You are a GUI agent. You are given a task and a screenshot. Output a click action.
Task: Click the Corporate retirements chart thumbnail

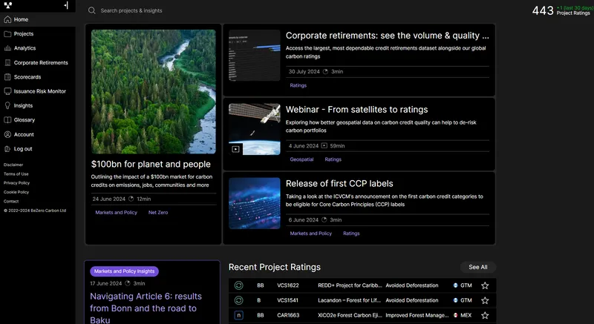pyautogui.click(x=254, y=55)
